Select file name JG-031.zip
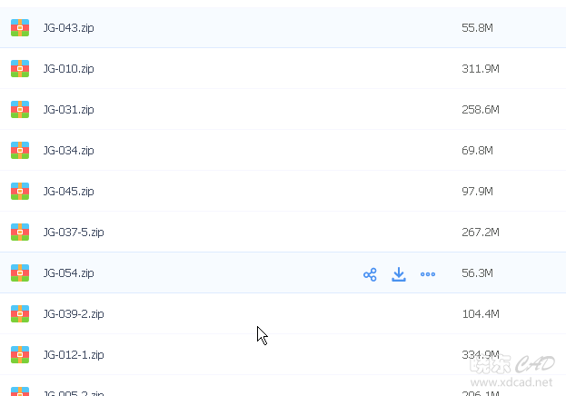 click(x=68, y=109)
